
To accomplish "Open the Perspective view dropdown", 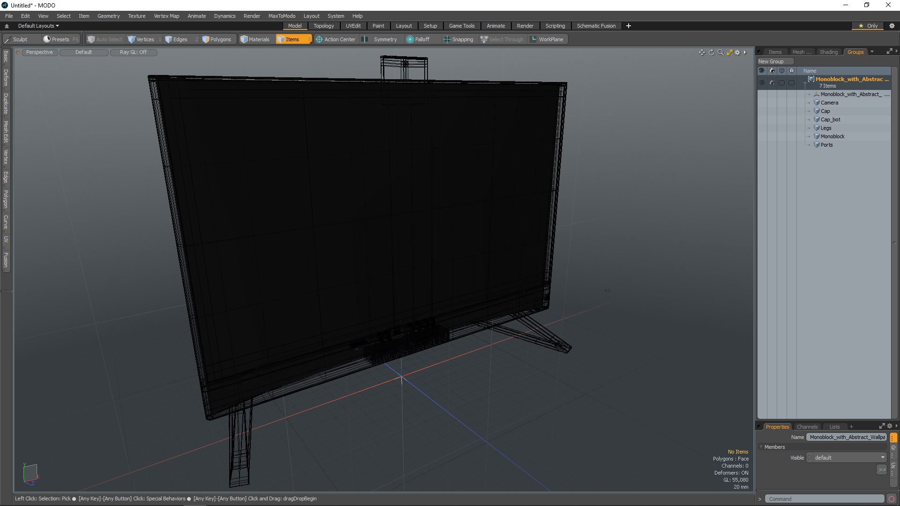I will coord(39,52).
